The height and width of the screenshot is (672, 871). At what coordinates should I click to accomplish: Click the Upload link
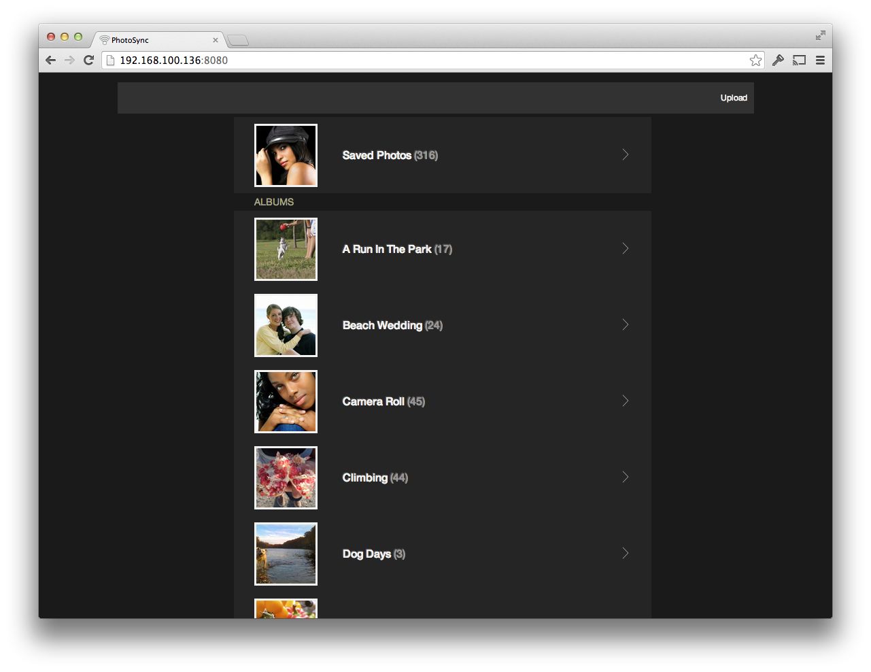coord(734,98)
